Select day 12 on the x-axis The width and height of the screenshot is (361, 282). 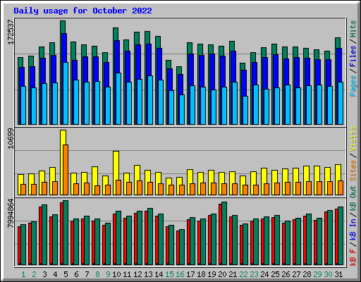click(x=137, y=274)
